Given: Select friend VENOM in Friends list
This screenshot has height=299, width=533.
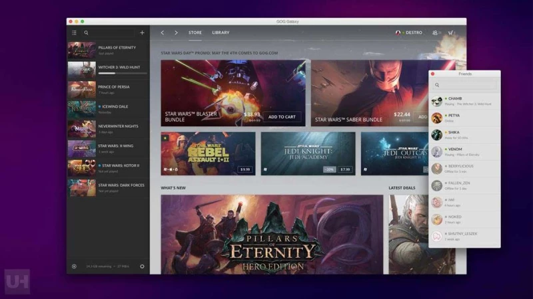Looking at the screenshot, I should tap(464, 152).
